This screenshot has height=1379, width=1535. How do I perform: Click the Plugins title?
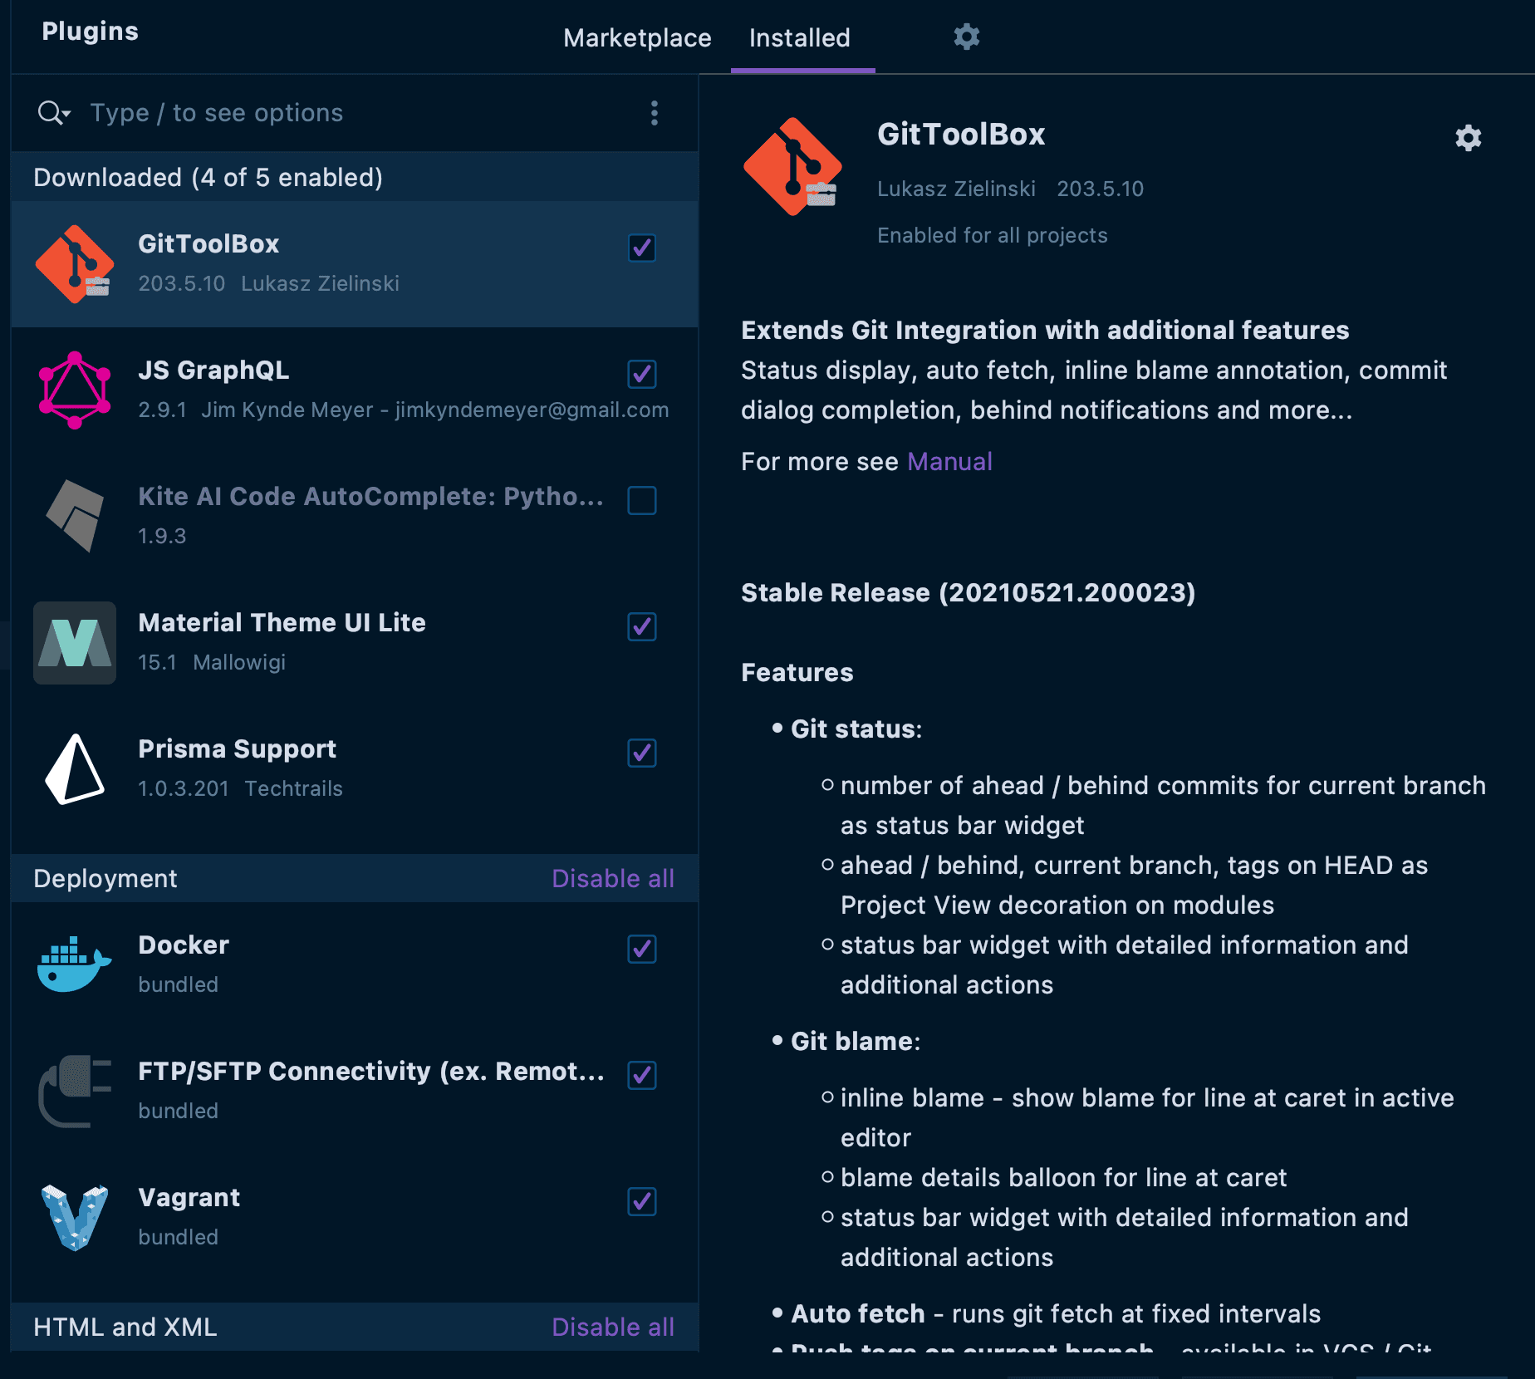pyautogui.click(x=91, y=32)
